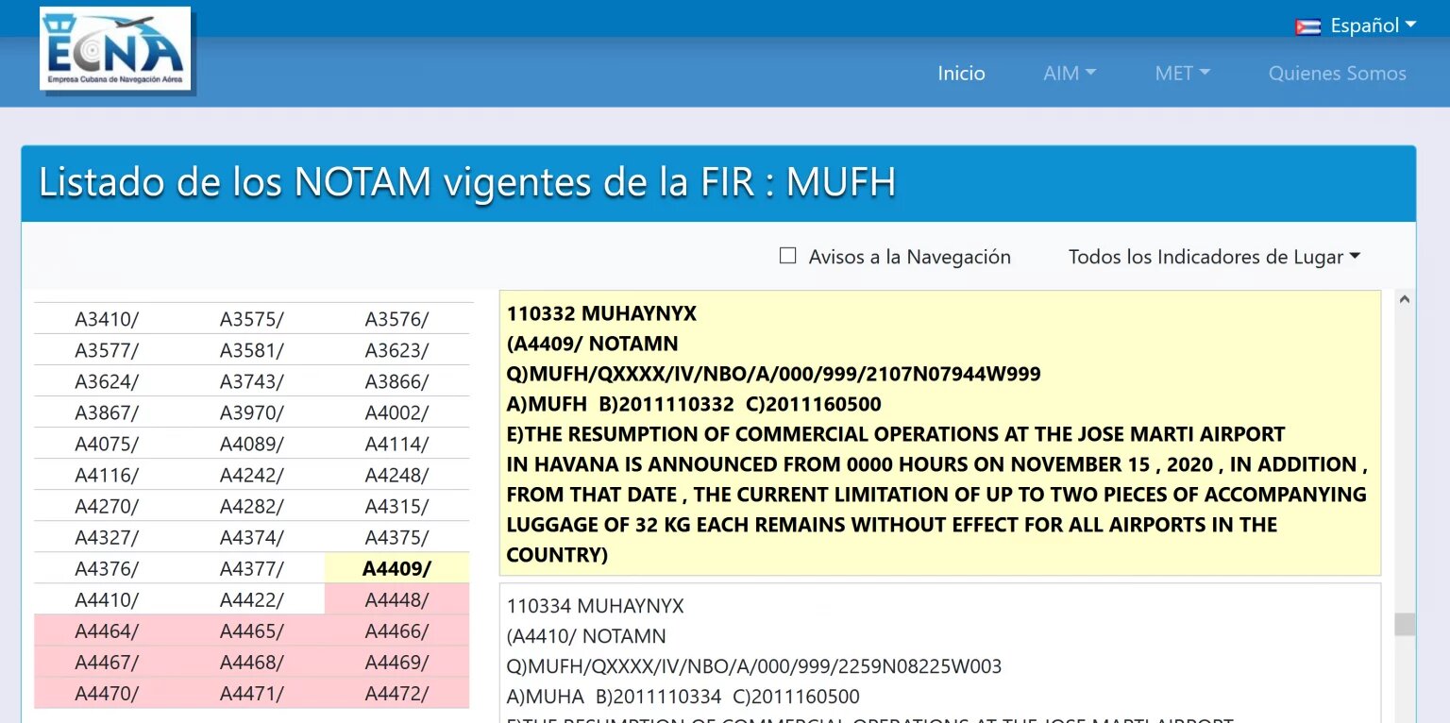
Task: Click the ECNA logo
Action: (x=115, y=49)
